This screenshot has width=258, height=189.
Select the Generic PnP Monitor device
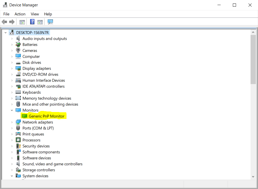tap(46, 116)
